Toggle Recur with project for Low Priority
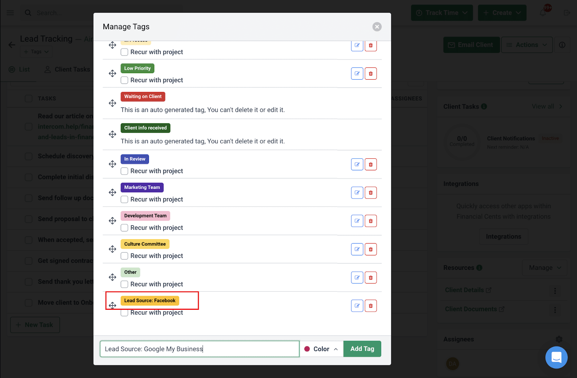Screen dimensions: 577x378 tap(124, 80)
